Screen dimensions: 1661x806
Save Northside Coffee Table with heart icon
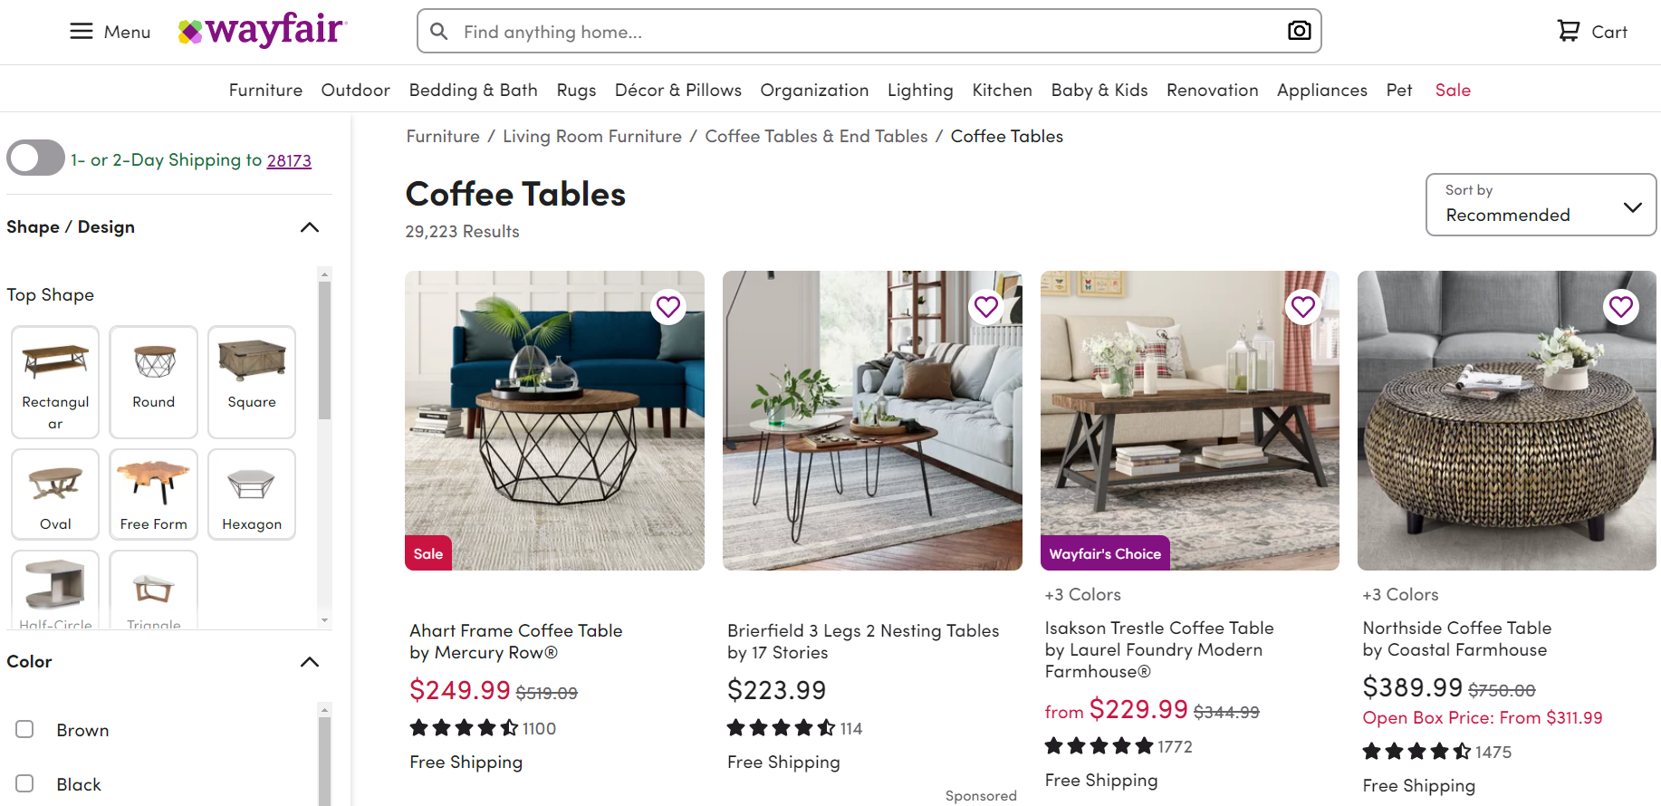(1621, 307)
